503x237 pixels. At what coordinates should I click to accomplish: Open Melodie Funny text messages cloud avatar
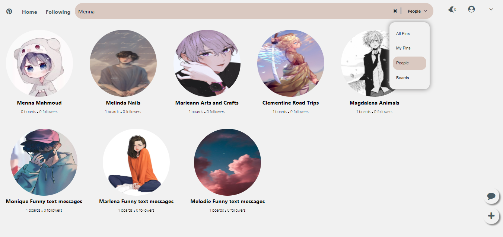tap(227, 162)
